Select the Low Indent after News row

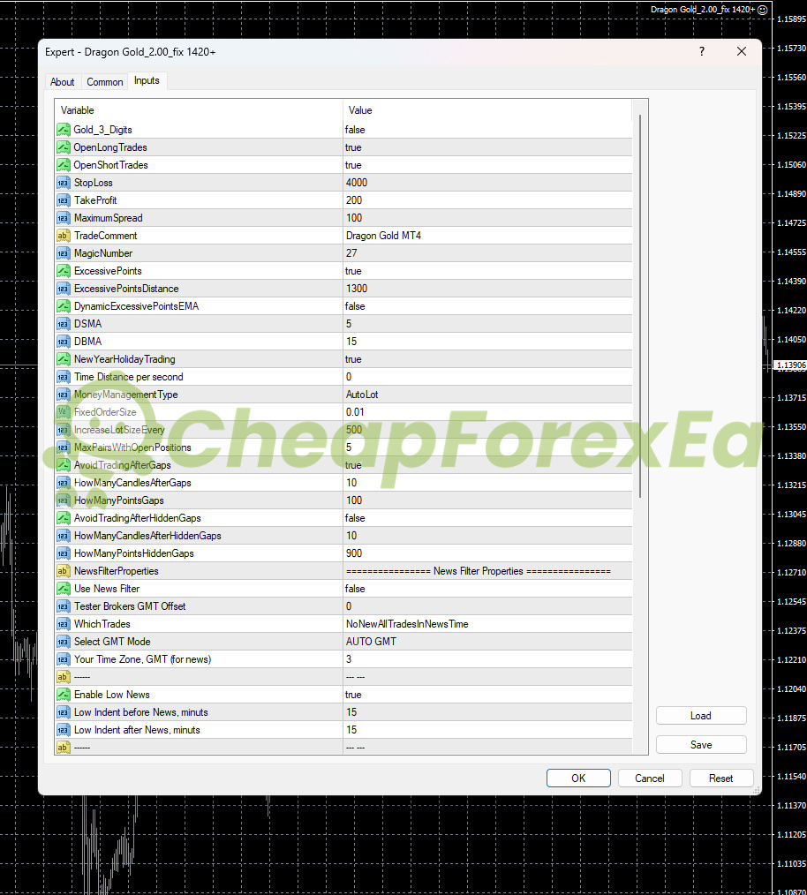343,730
